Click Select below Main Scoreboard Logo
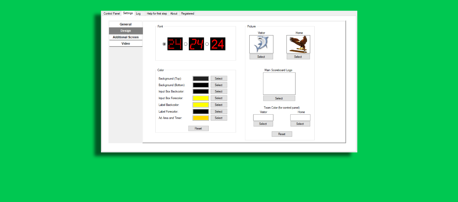This screenshot has height=202, width=458. 279,98
